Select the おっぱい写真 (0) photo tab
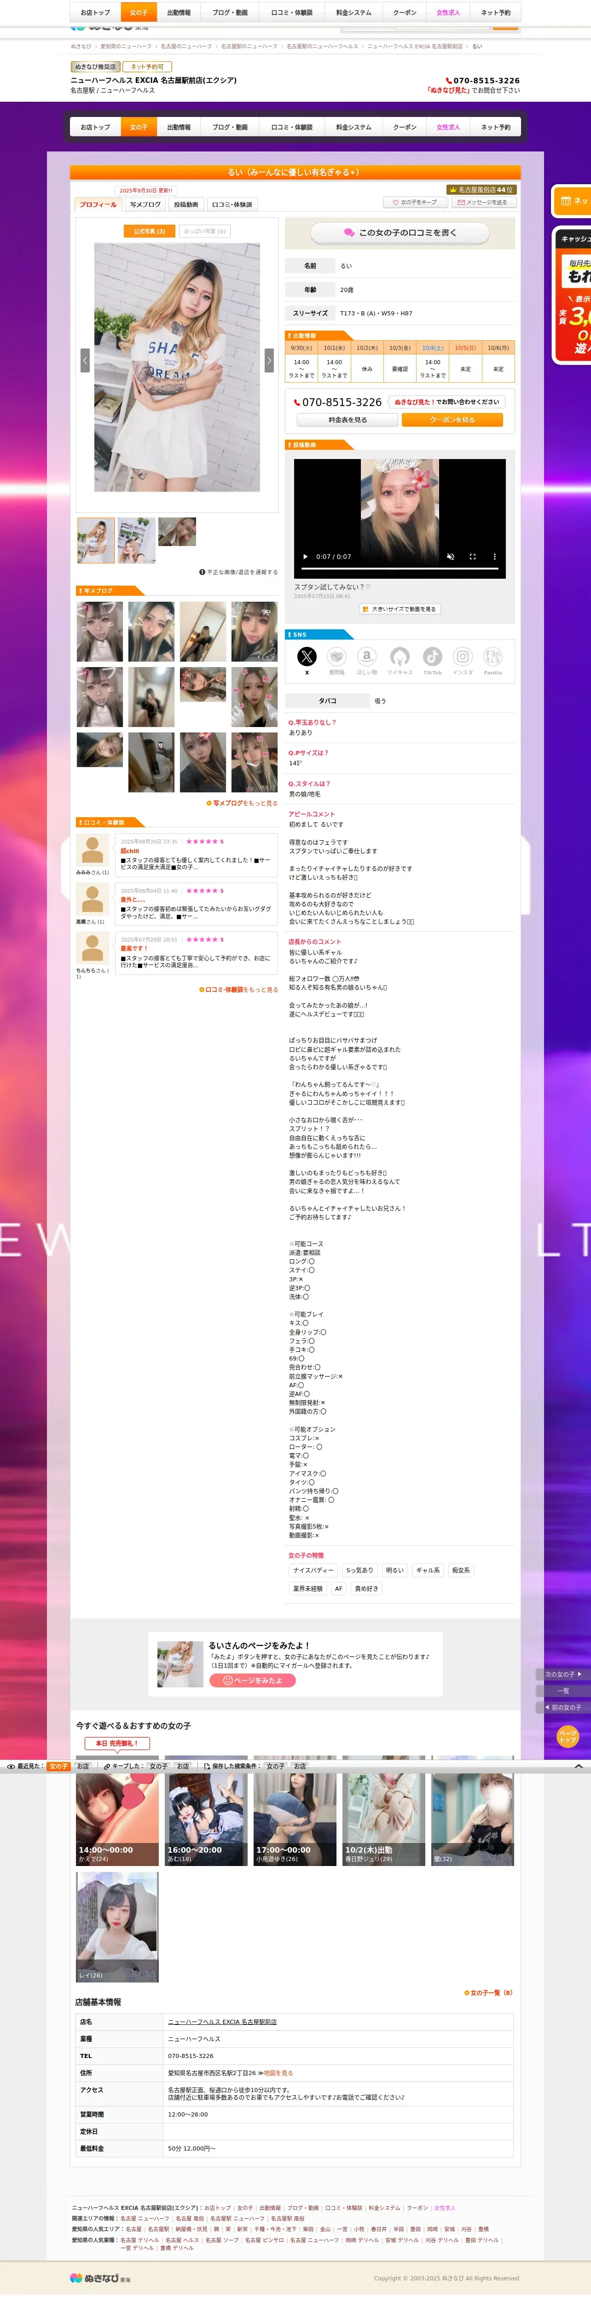591x2308 pixels. click(x=205, y=231)
